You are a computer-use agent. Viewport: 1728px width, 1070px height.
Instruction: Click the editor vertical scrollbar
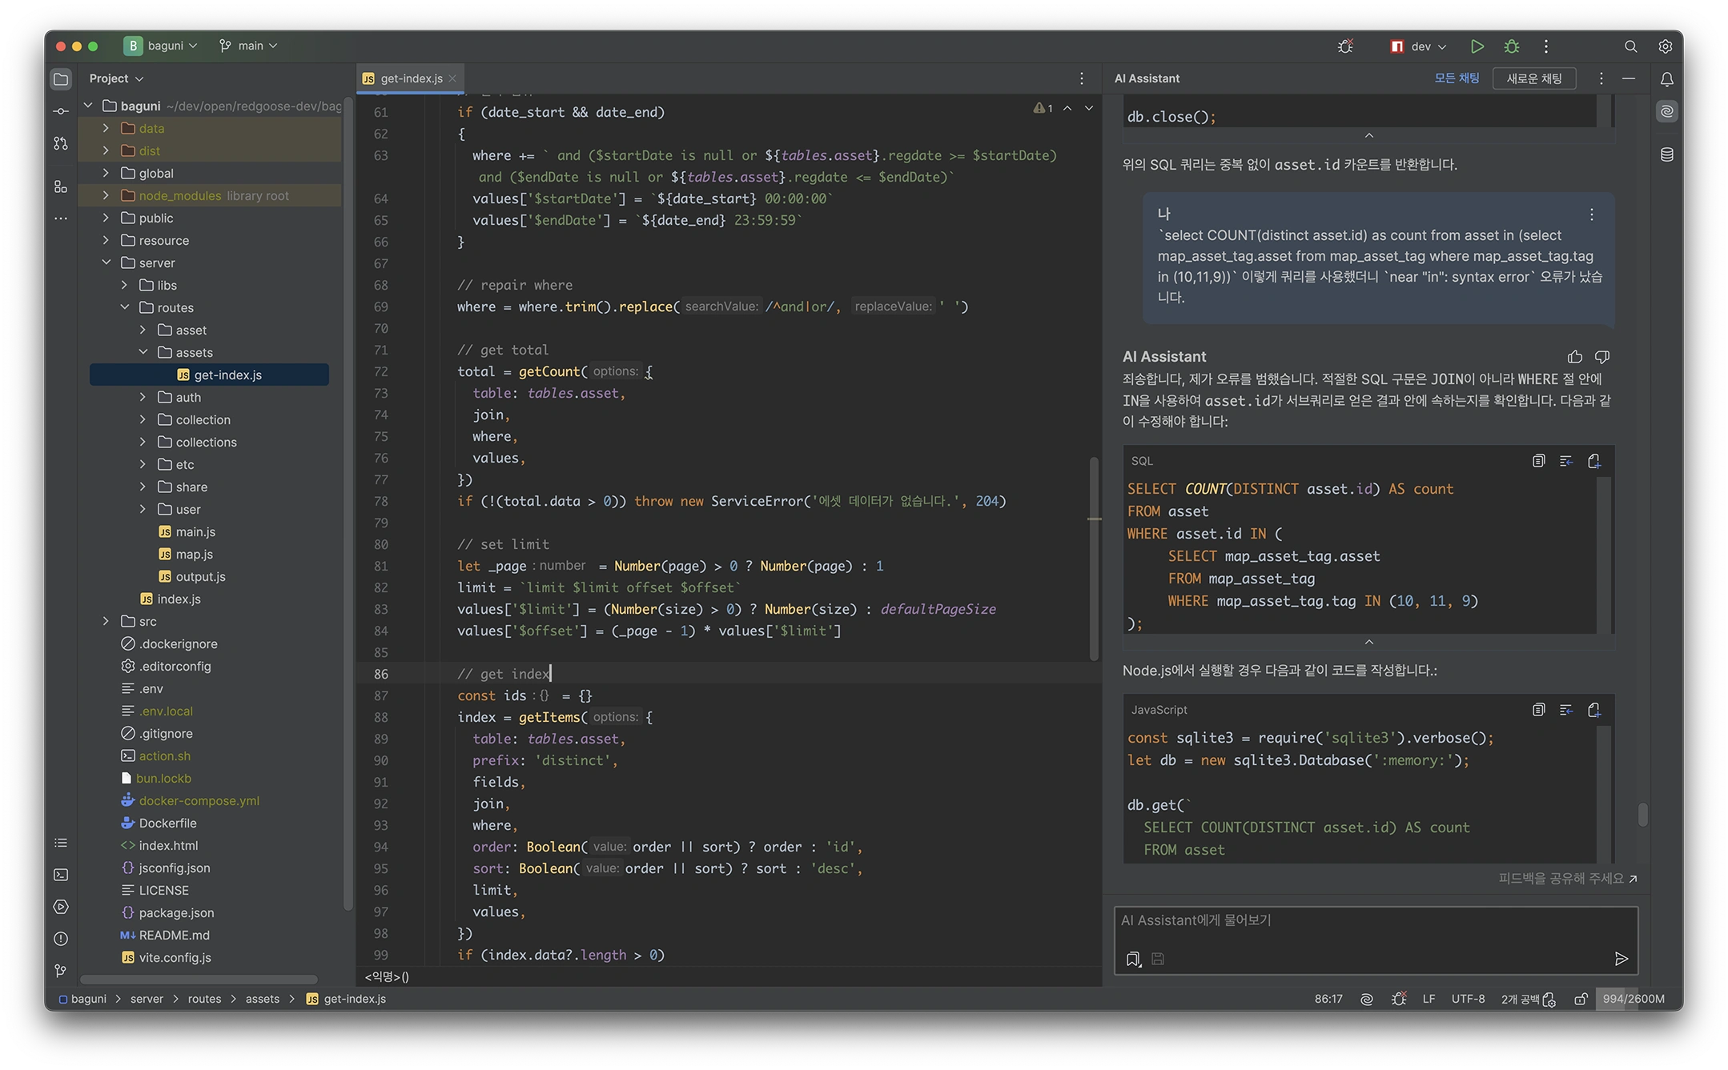click(x=1094, y=558)
